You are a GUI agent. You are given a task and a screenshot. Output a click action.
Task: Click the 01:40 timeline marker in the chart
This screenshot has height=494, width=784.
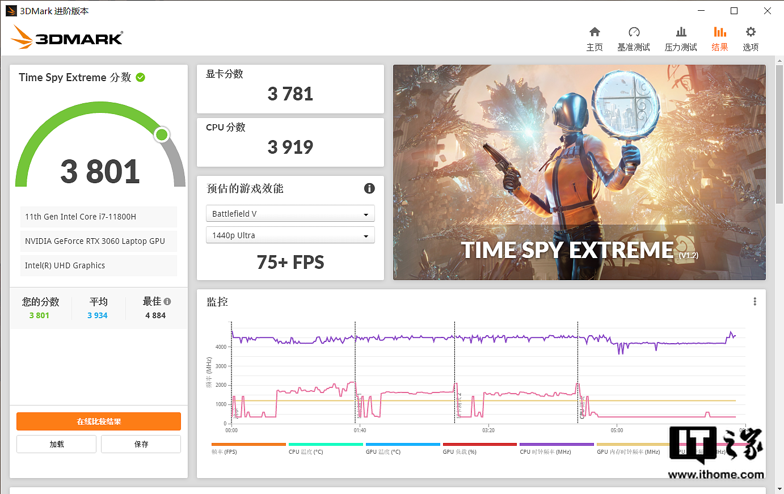(x=360, y=430)
